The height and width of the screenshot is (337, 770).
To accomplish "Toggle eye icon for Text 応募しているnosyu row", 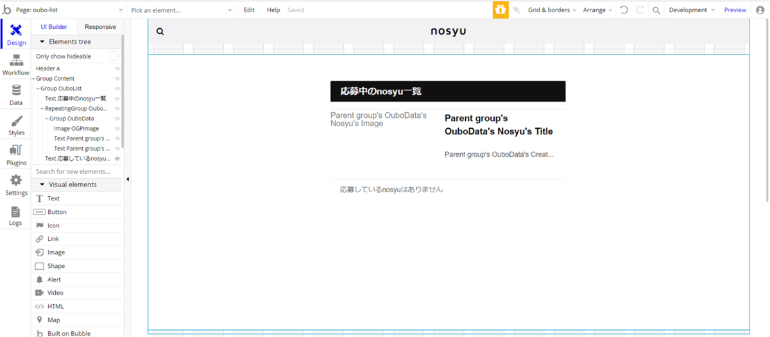I will click(117, 158).
